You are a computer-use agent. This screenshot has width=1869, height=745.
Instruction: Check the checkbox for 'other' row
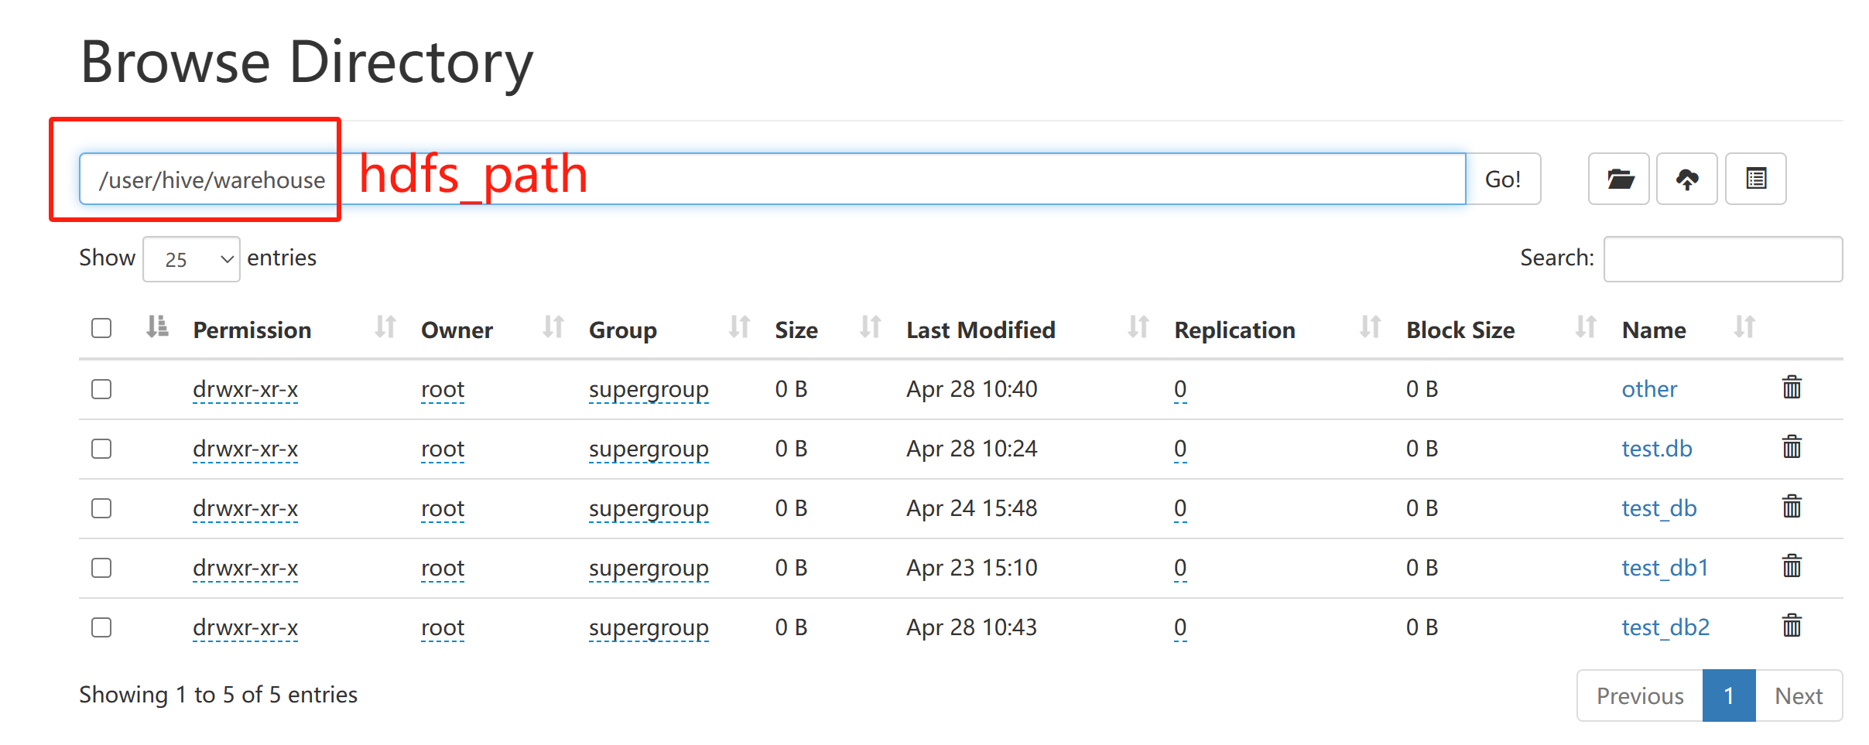point(101,388)
